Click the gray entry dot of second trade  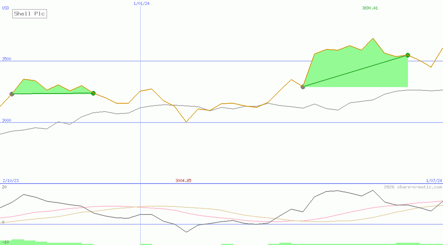click(x=303, y=87)
